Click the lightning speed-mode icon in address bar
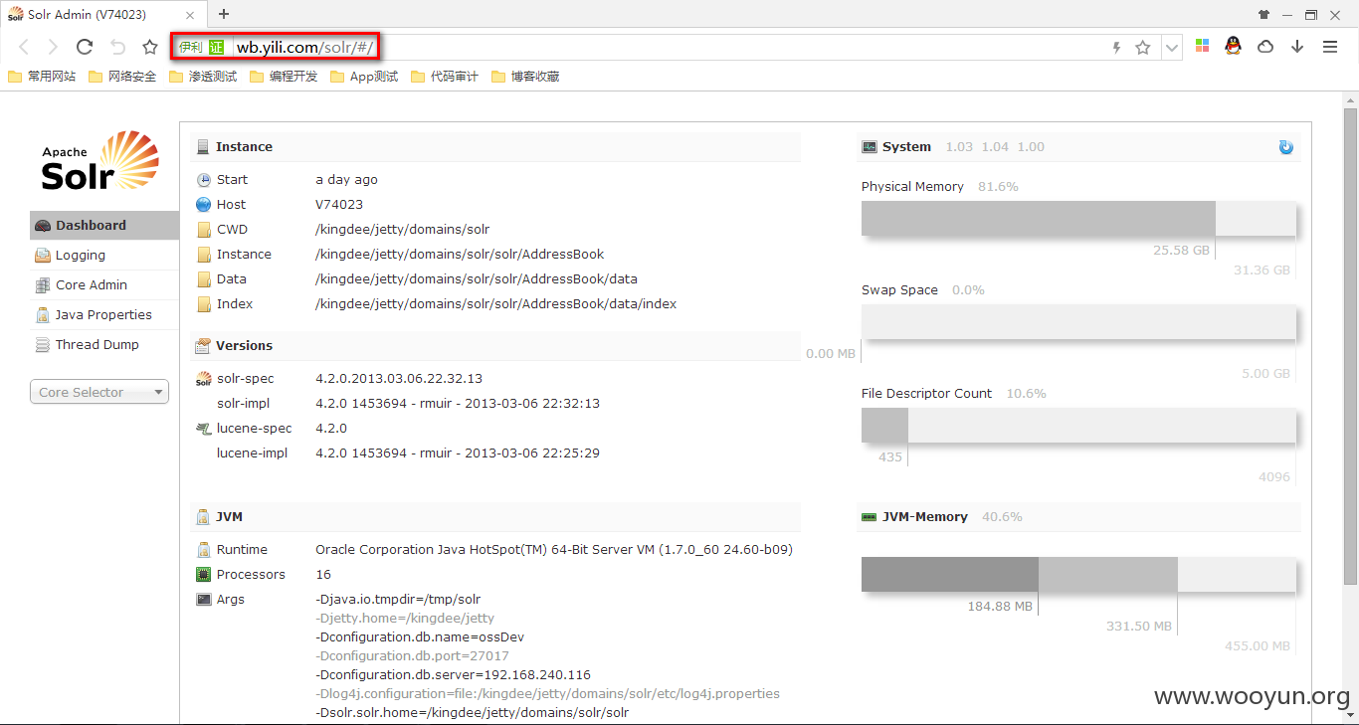Image resolution: width=1359 pixels, height=725 pixels. [1116, 47]
